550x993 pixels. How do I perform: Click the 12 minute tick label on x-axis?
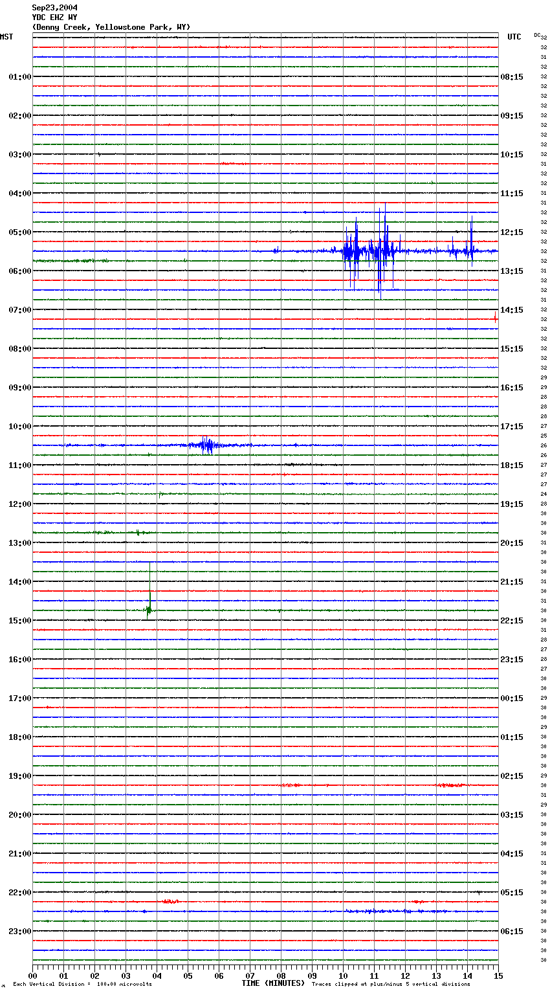point(405,976)
